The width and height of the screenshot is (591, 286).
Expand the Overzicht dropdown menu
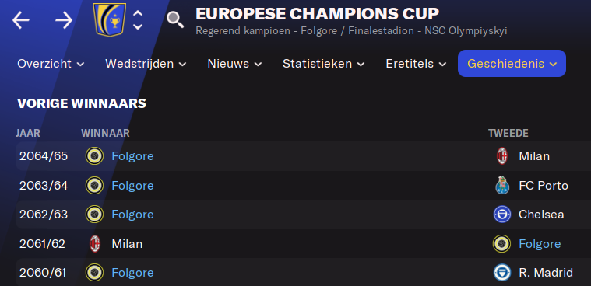pos(51,64)
